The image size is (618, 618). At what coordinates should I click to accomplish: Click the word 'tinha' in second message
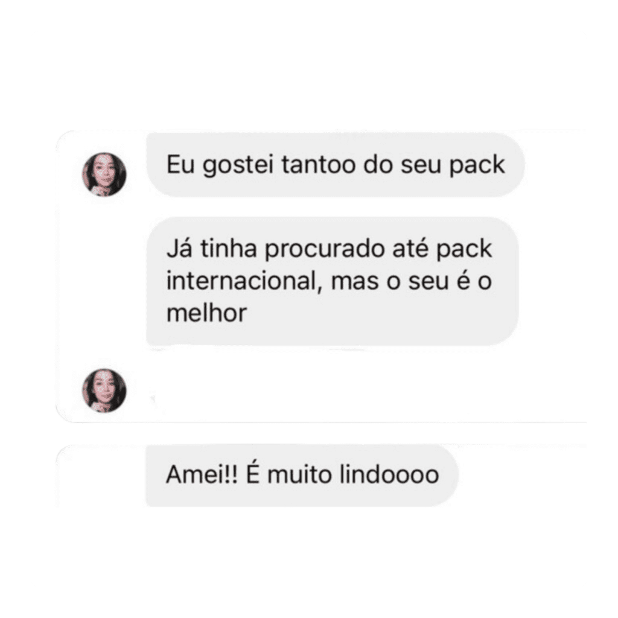[x=229, y=248]
